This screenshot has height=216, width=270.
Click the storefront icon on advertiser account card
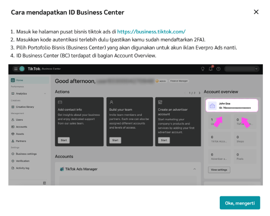click(x=160, y=102)
